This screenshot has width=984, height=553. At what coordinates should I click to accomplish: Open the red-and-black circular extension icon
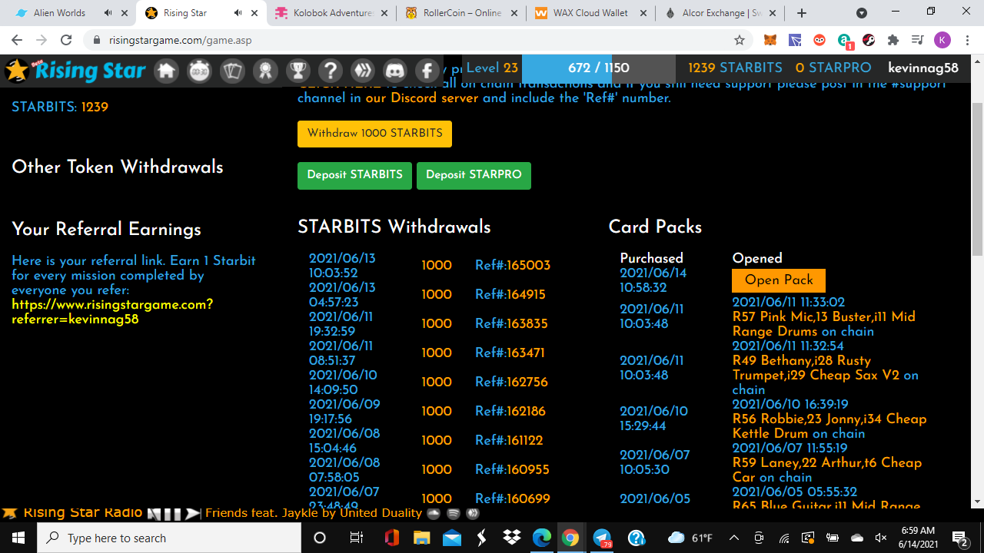869,40
